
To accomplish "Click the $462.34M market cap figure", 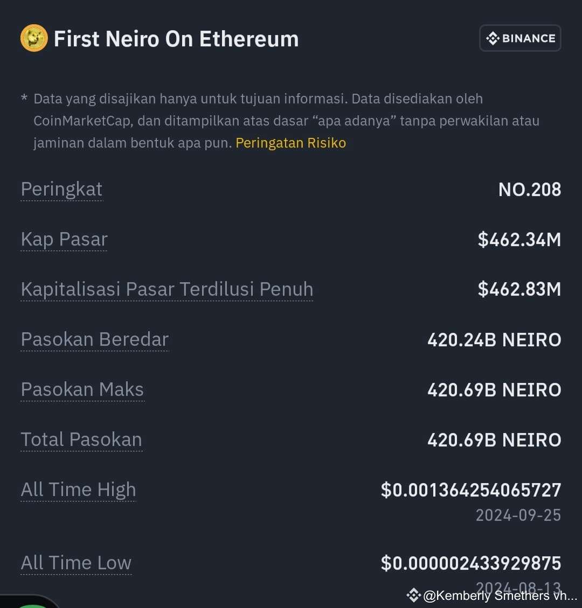I will pyautogui.click(x=518, y=240).
